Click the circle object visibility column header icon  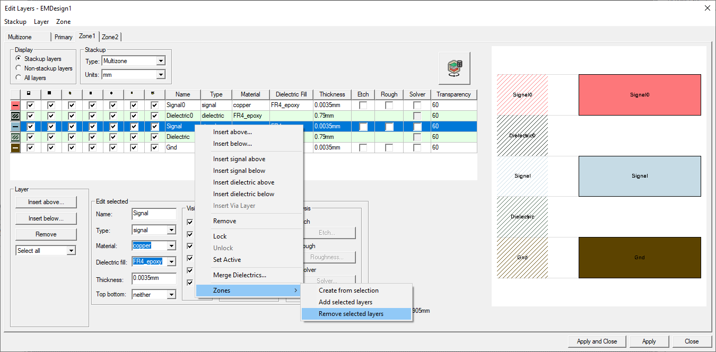coord(113,94)
